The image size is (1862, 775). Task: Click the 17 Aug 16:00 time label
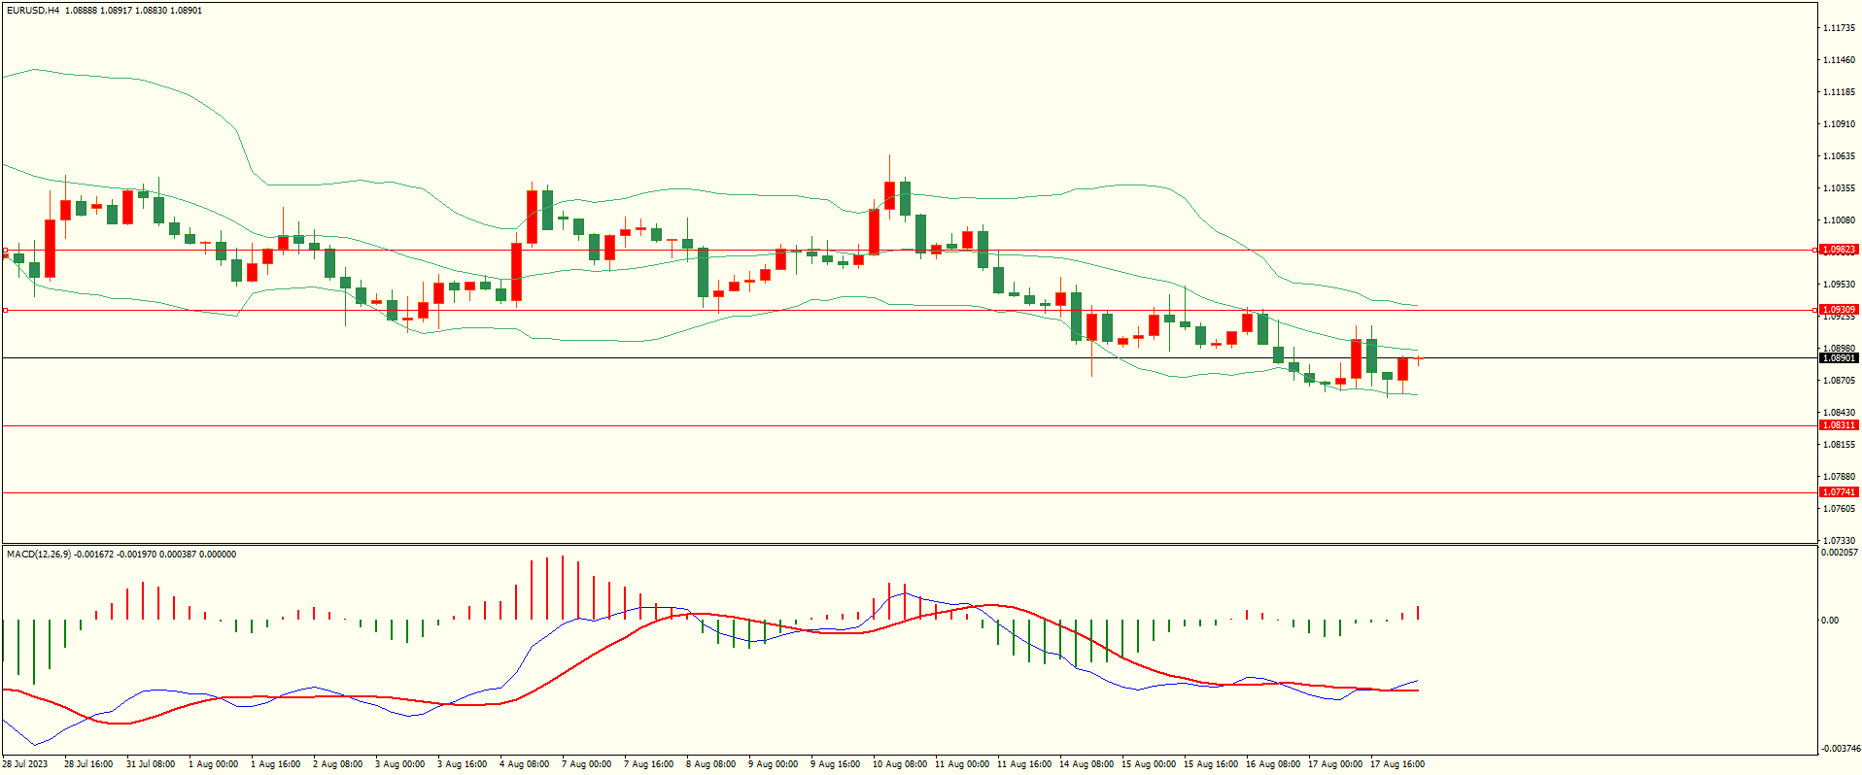tap(1396, 764)
